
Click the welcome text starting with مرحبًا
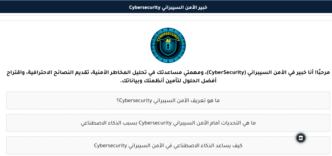tap(322, 72)
